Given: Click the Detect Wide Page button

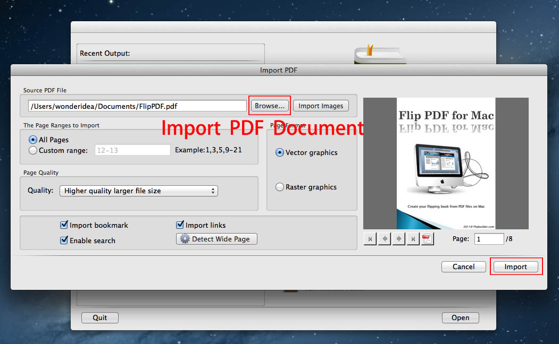Looking at the screenshot, I should (x=217, y=239).
